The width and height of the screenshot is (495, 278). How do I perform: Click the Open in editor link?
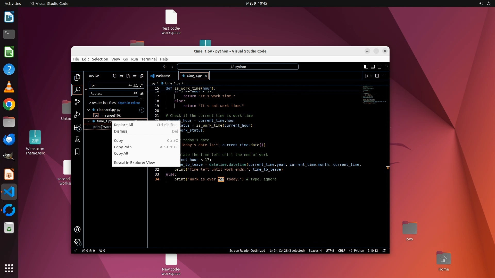129,103
